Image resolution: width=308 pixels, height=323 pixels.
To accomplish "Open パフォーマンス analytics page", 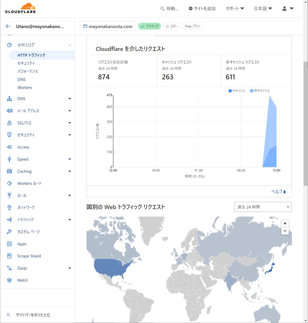I will (28, 71).
